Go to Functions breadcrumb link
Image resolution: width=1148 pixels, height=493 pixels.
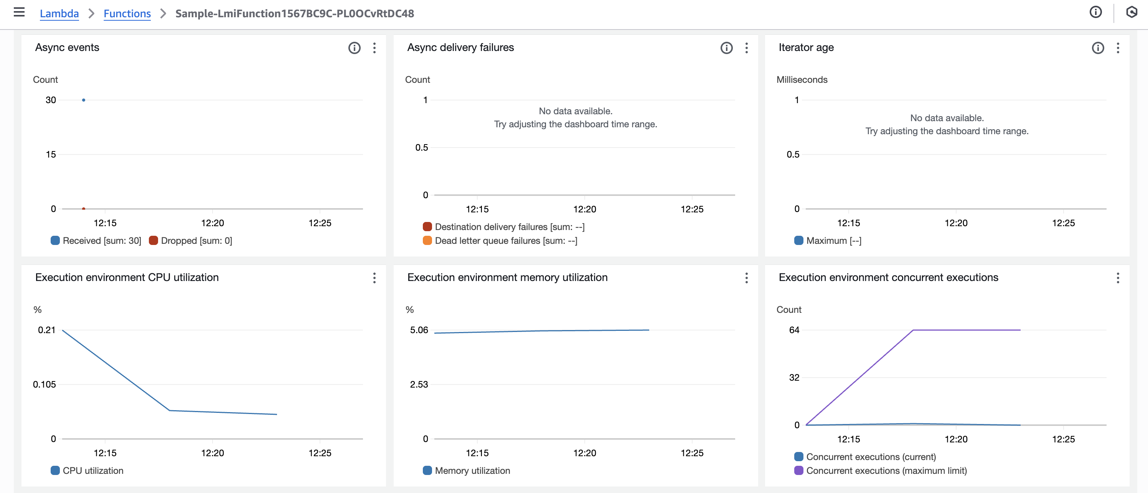point(127,14)
